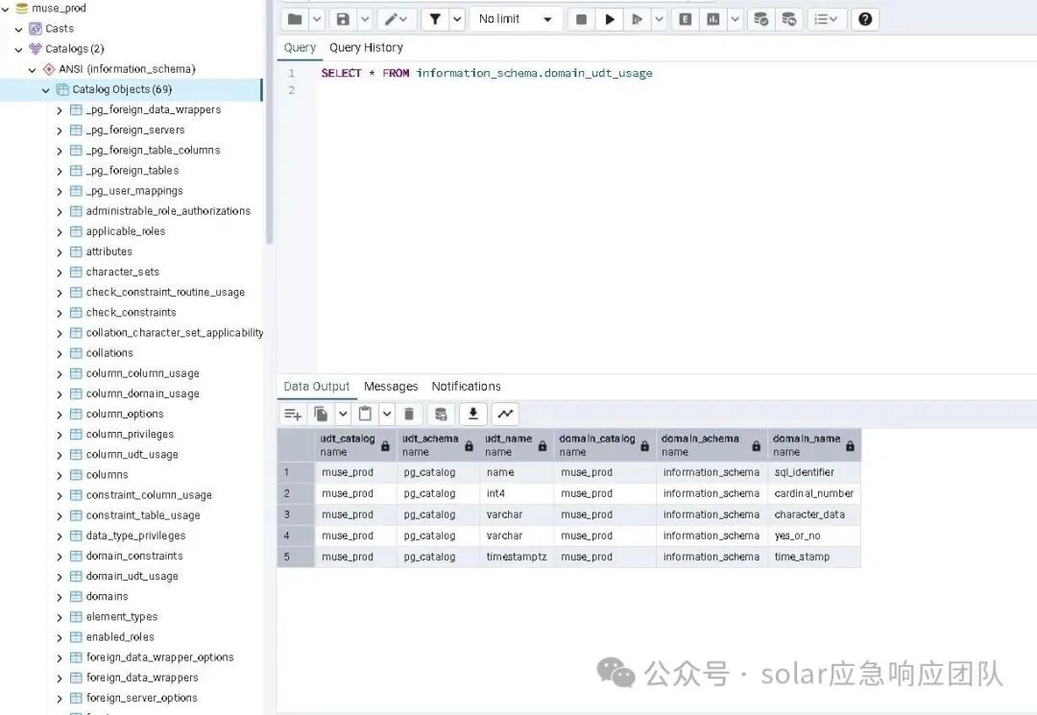Viewport: 1037px width, 715px height.
Task: Click the Stop query button
Action: (x=581, y=19)
